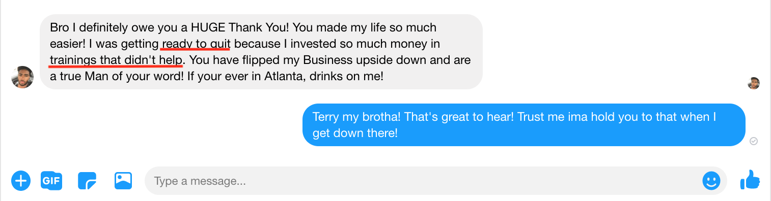Open the GIF picker
This screenshot has height=201, width=771.
51,180
